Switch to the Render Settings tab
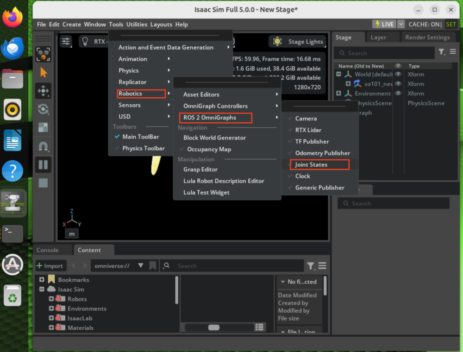Viewport: 463px width, 352px height. pyautogui.click(x=427, y=38)
